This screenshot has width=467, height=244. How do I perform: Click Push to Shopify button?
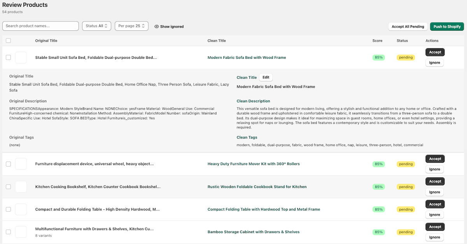[x=447, y=26]
